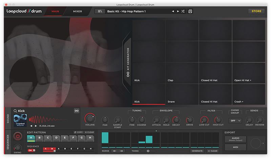Click the first tall step in grid
Viewport: 271px width, 159px height.
105,138
